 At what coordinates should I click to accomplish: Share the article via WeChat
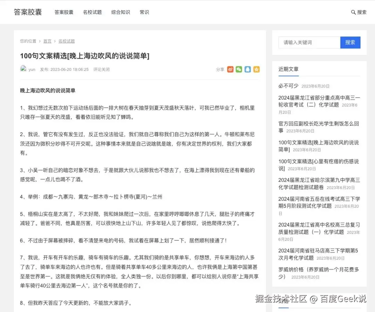coord(239,69)
